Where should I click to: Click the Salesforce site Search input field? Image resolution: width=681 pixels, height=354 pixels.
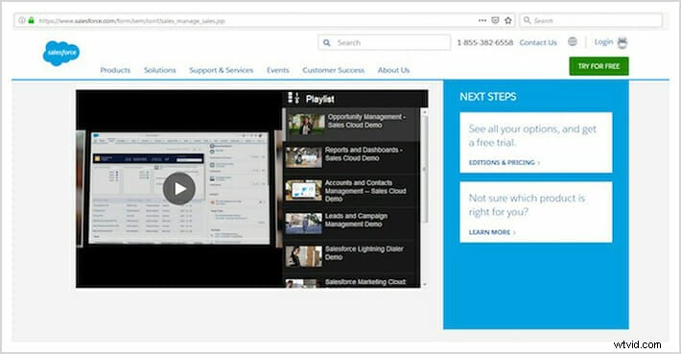(x=384, y=42)
